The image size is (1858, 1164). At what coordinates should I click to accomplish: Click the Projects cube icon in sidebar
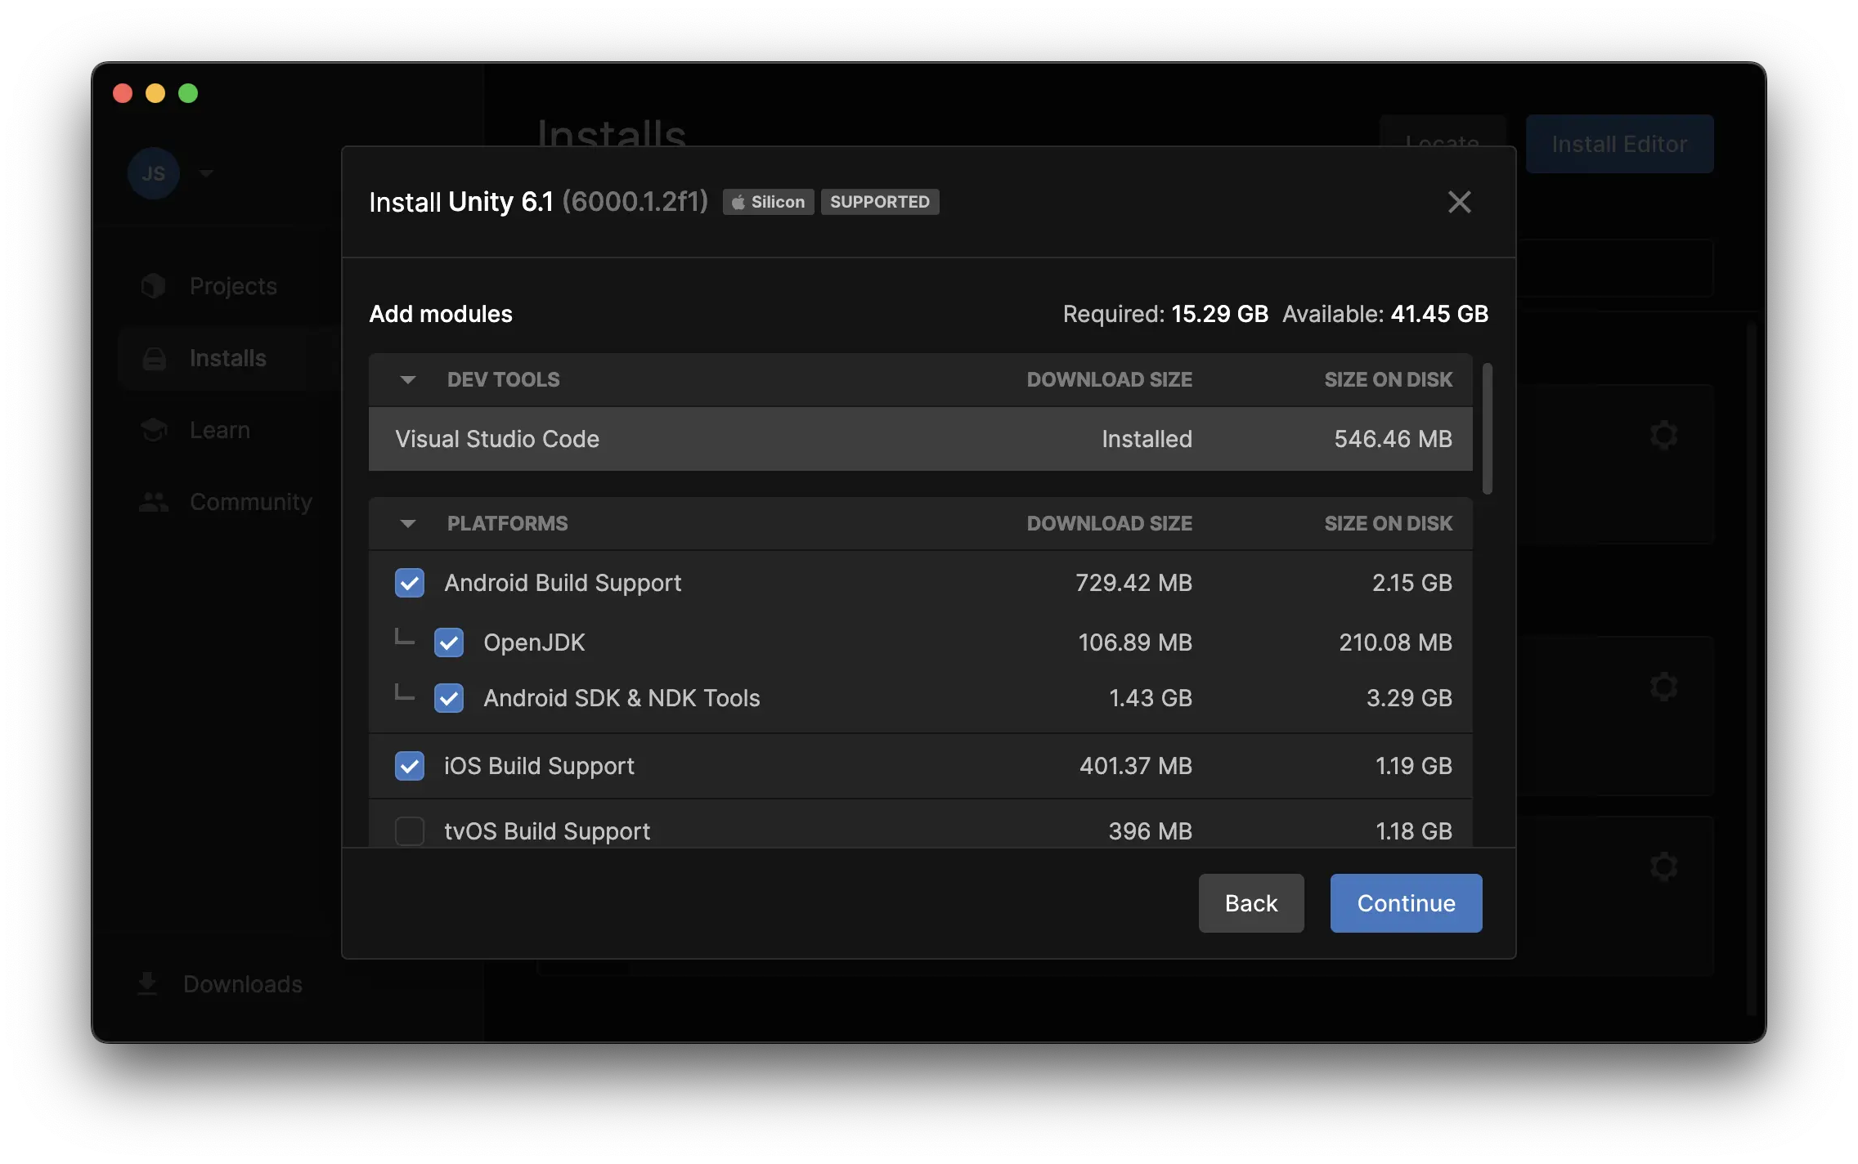coord(153,286)
